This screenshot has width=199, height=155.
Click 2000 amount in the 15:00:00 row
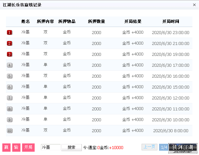click(96, 87)
